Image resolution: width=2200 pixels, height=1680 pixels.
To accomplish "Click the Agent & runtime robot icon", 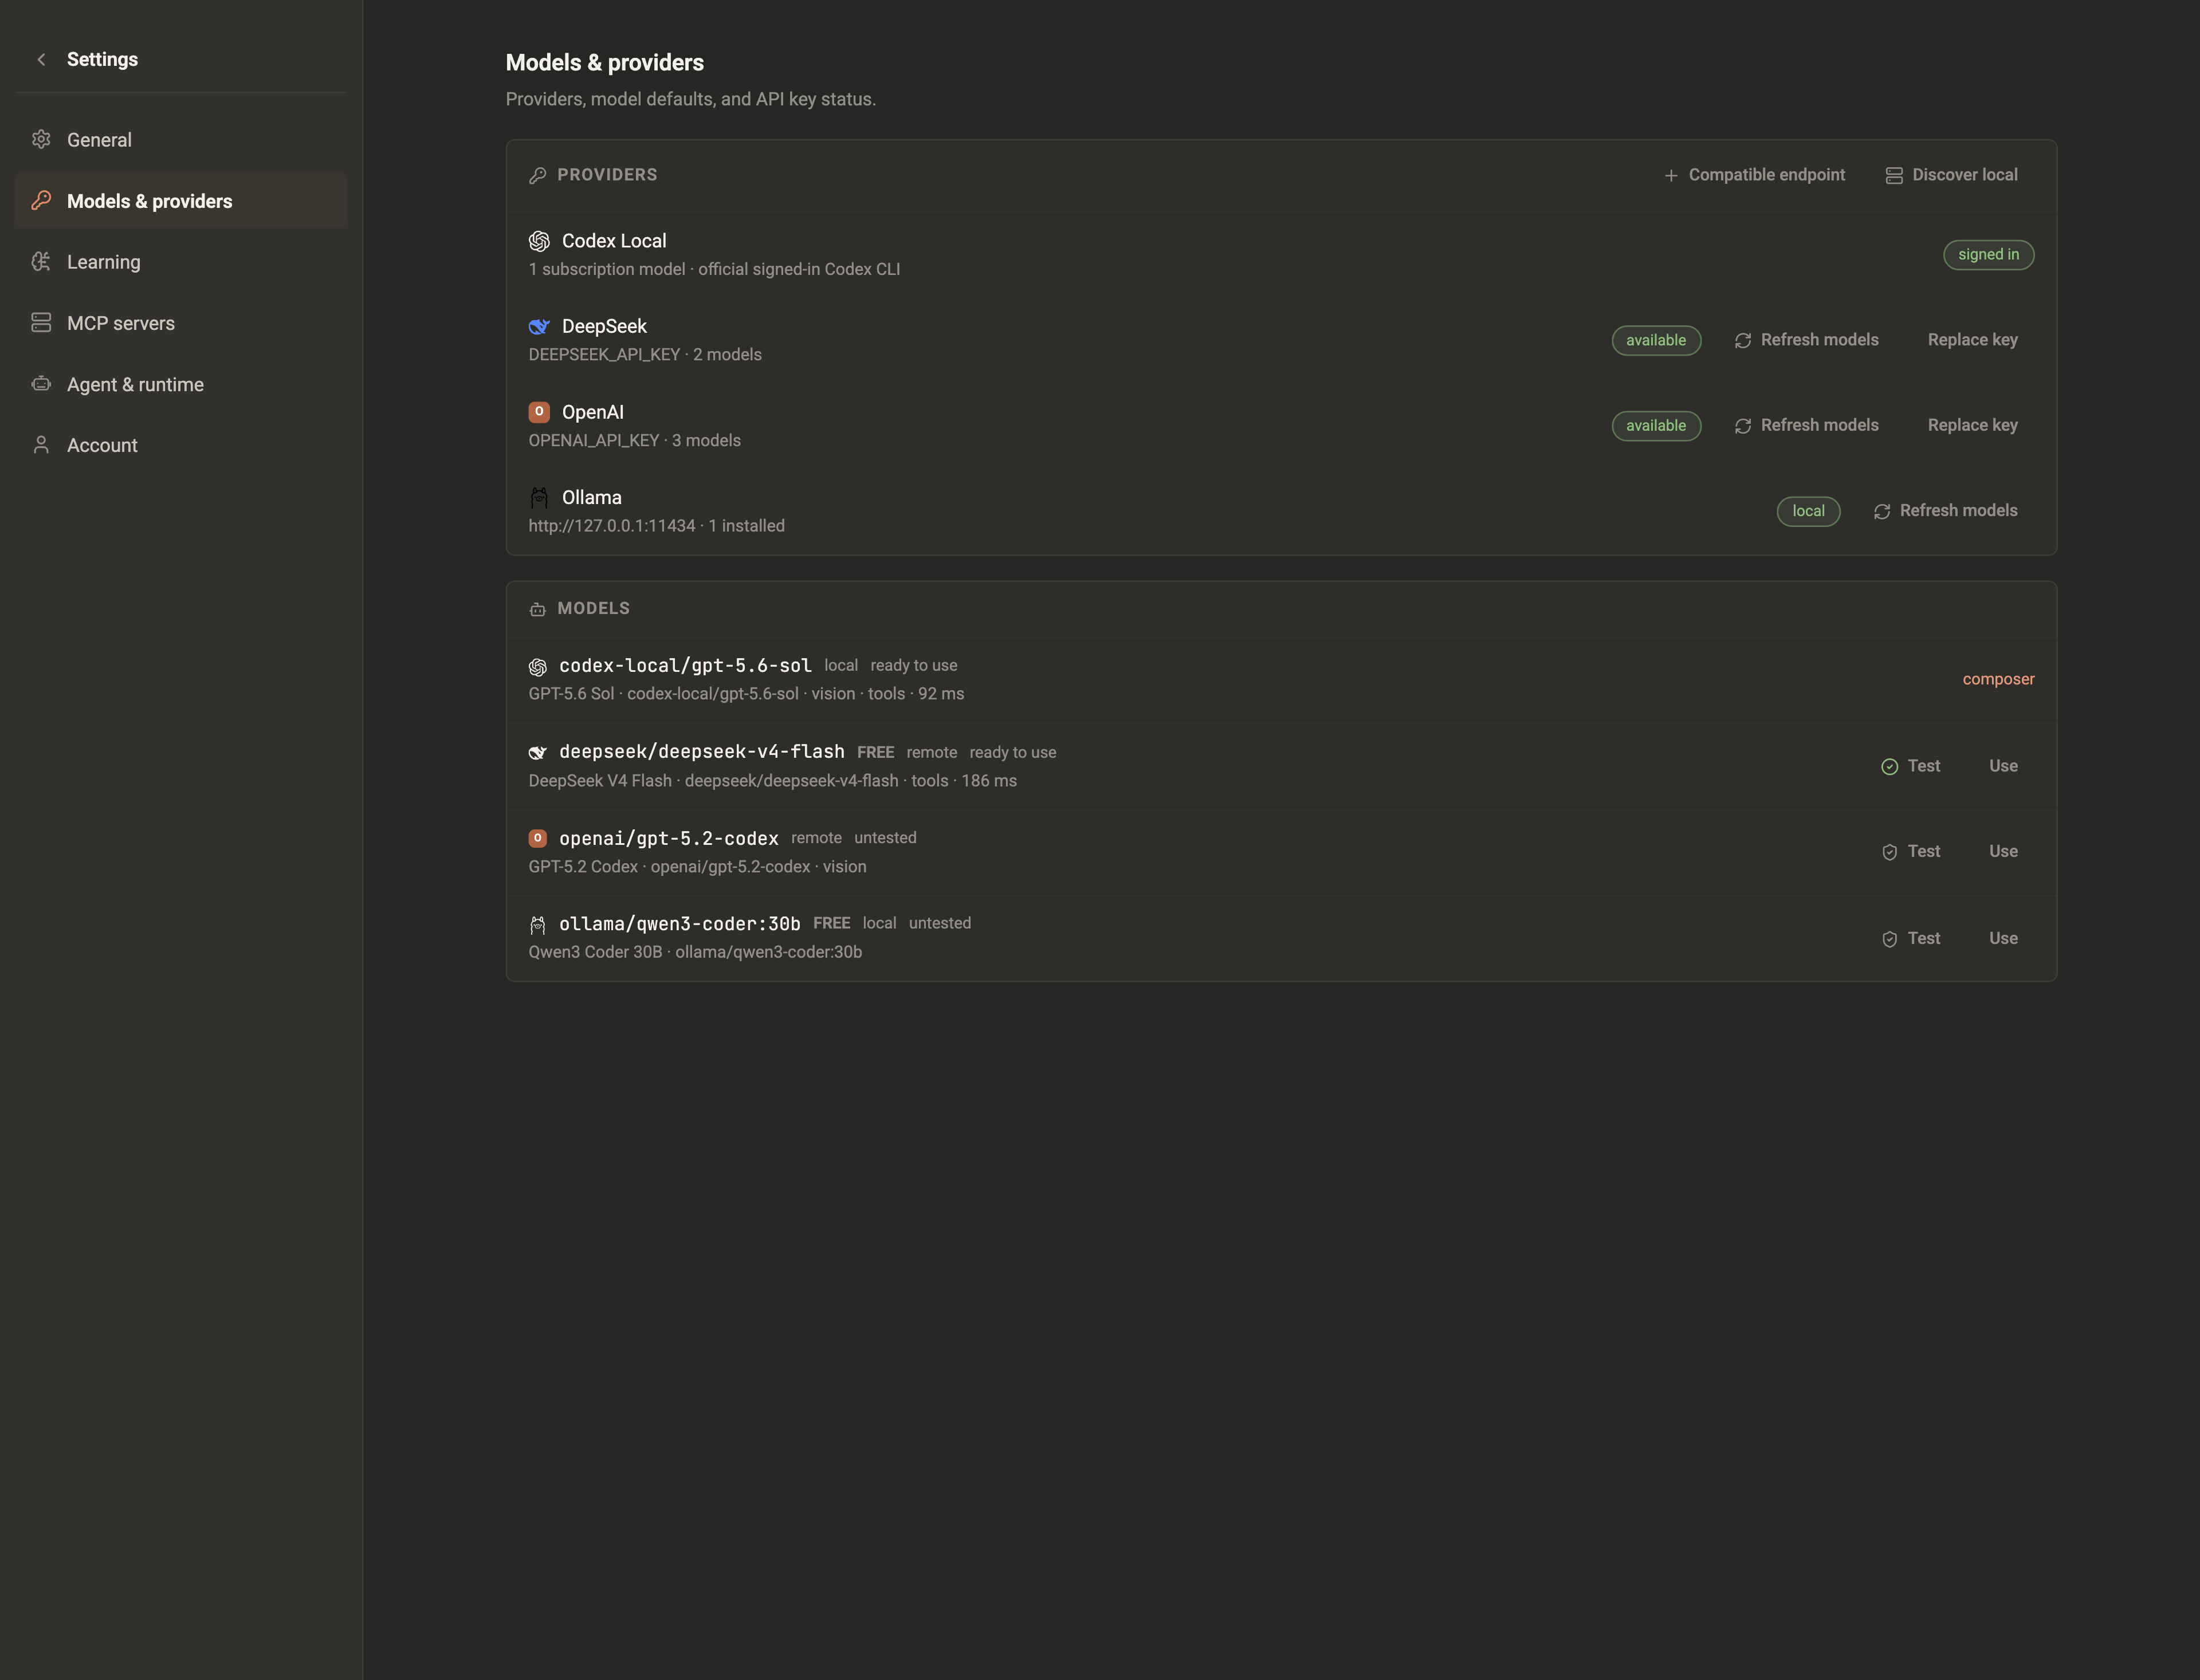I will pyautogui.click(x=41, y=384).
